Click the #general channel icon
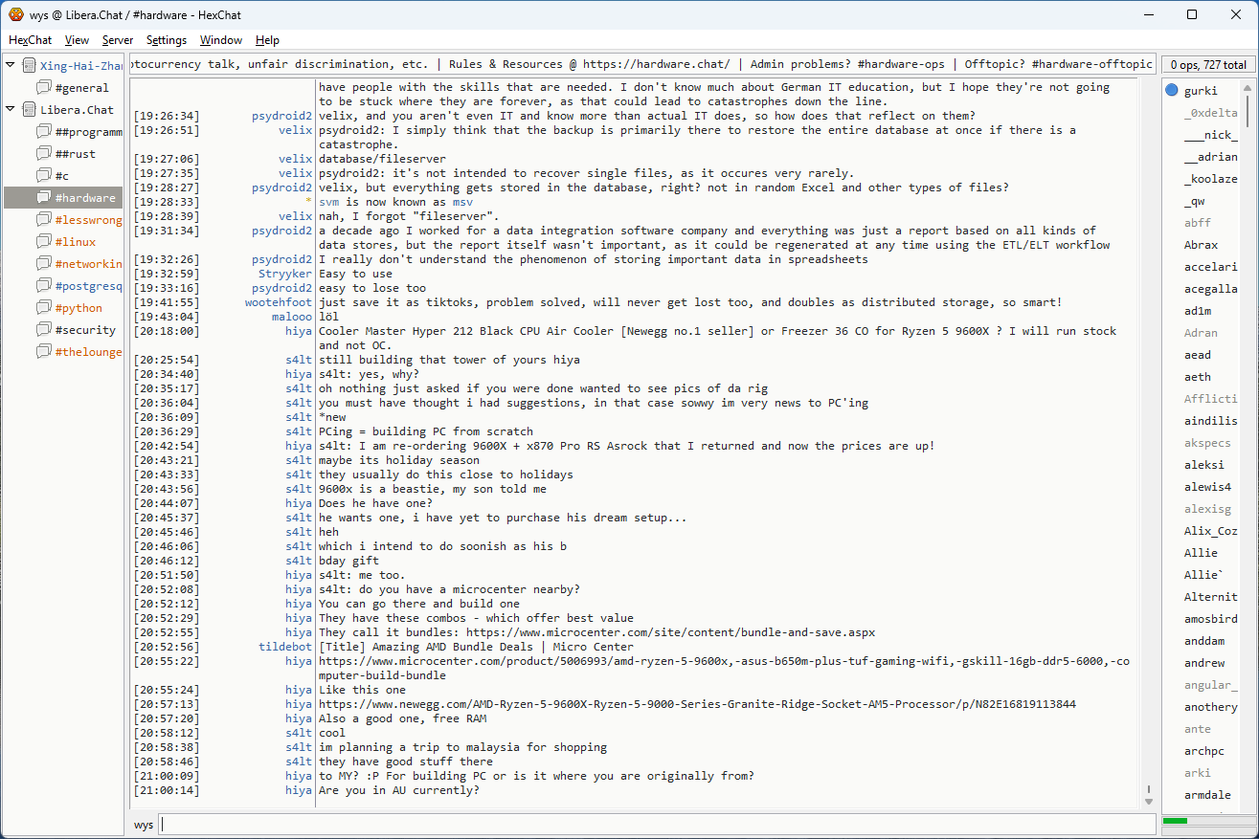The width and height of the screenshot is (1259, 839). pos(43,88)
